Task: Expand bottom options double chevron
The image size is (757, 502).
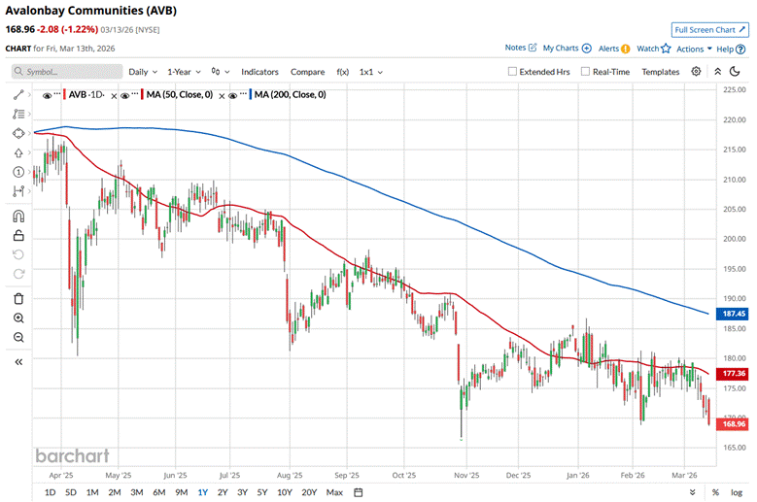Action: (x=692, y=492)
